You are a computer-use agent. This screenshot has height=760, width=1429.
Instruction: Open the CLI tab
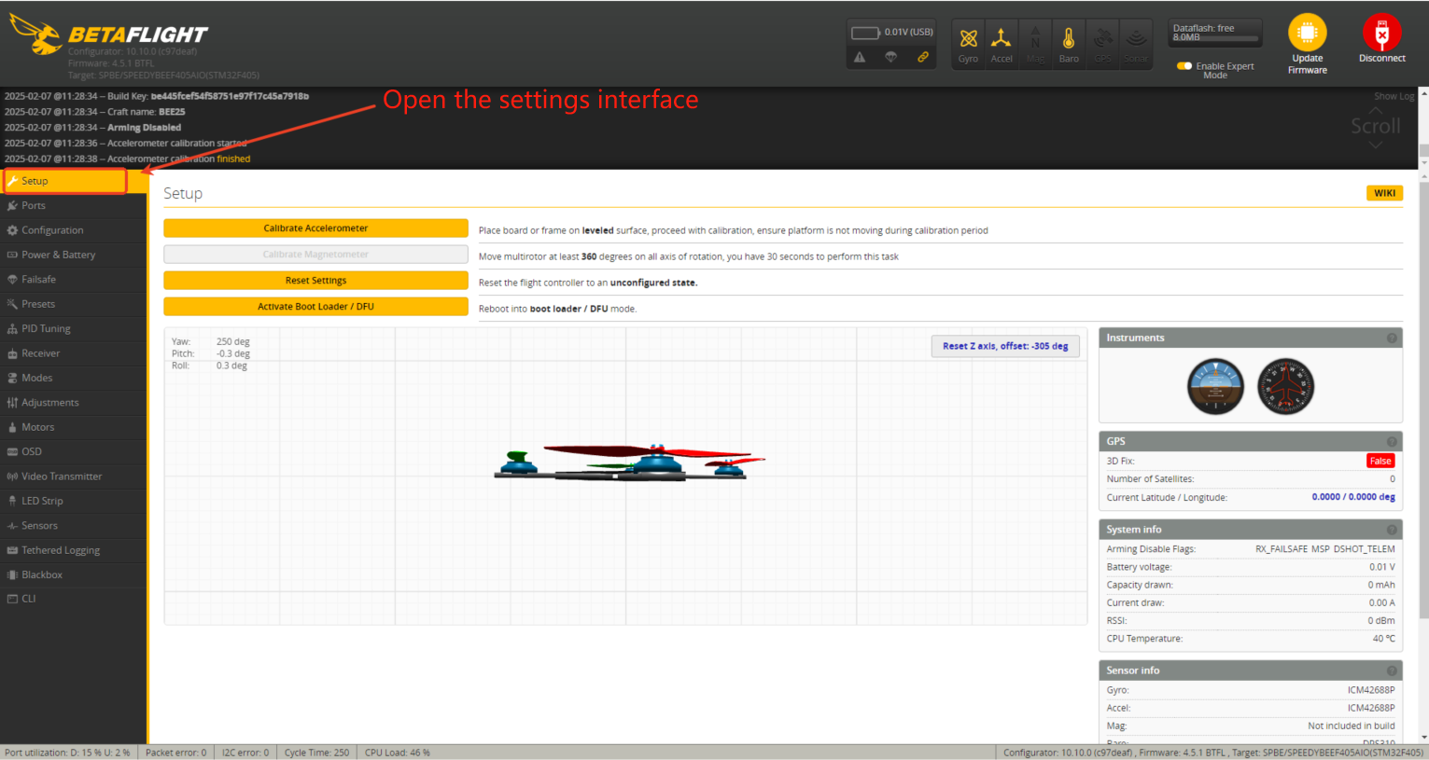tap(73, 599)
